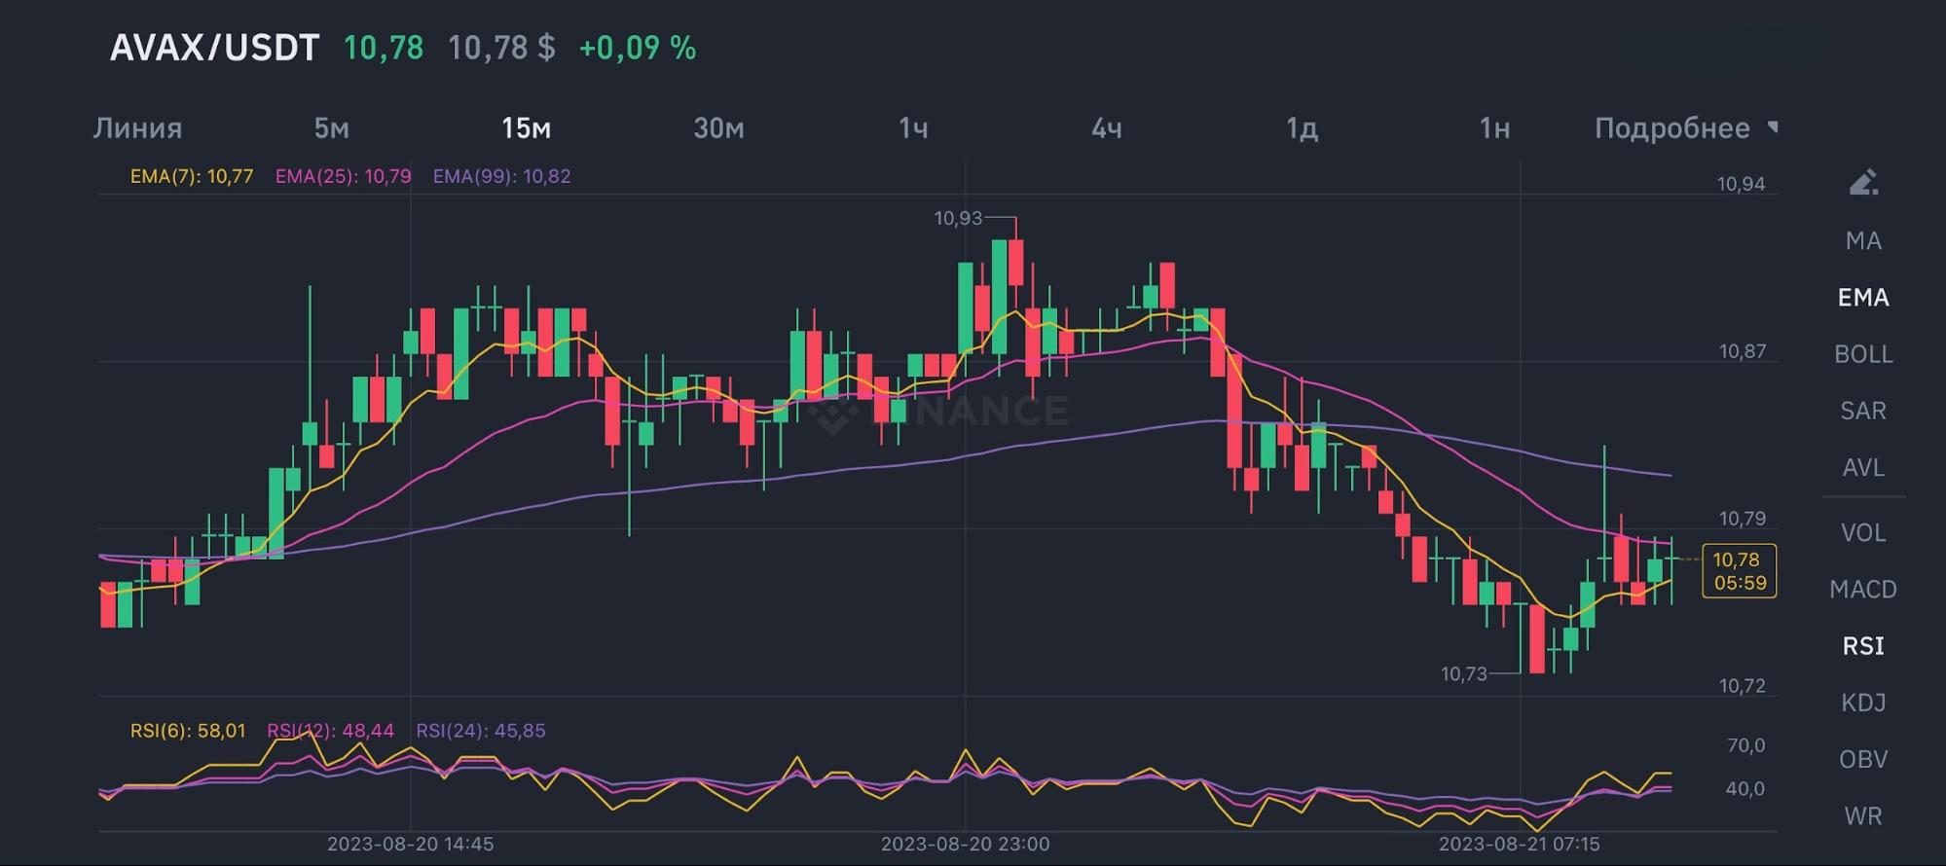Click the RSI(24): 45,85 label
Image resolution: width=1946 pixels, height=866 pixels.
point(481,731)
